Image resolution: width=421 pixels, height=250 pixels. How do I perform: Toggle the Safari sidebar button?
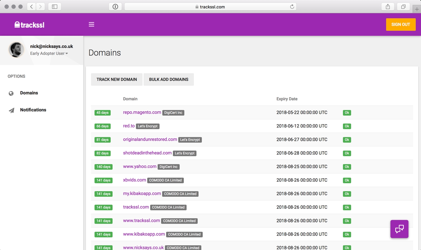tap(55, 7)
